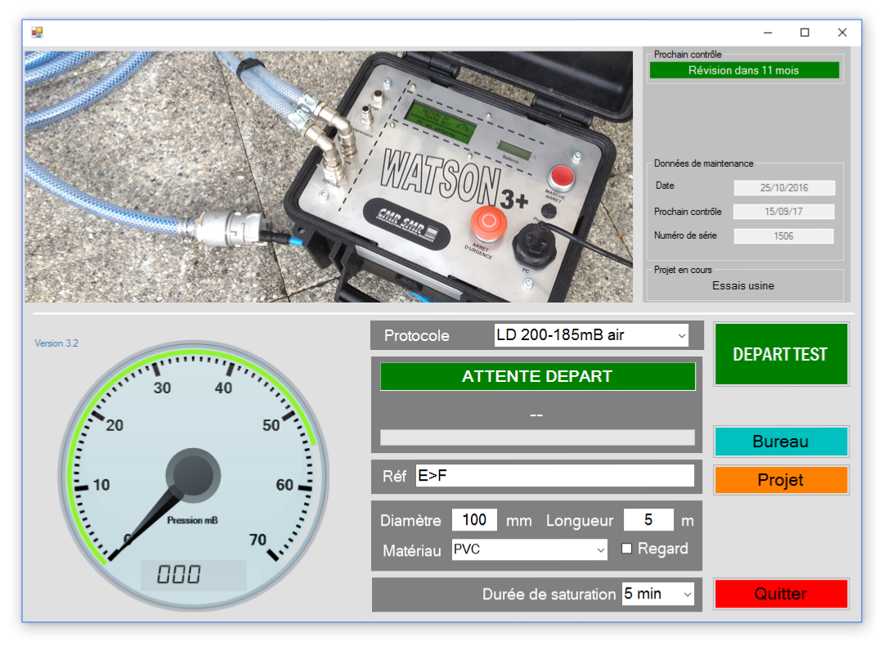This screenshot has height=650, width=892.
Task: Click the Protocole label
Action: [x=416, y=335]
